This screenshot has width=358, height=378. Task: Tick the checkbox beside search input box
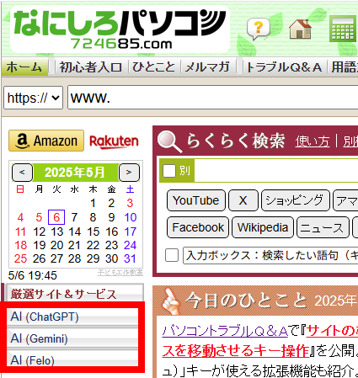click(x=172, y=255)
